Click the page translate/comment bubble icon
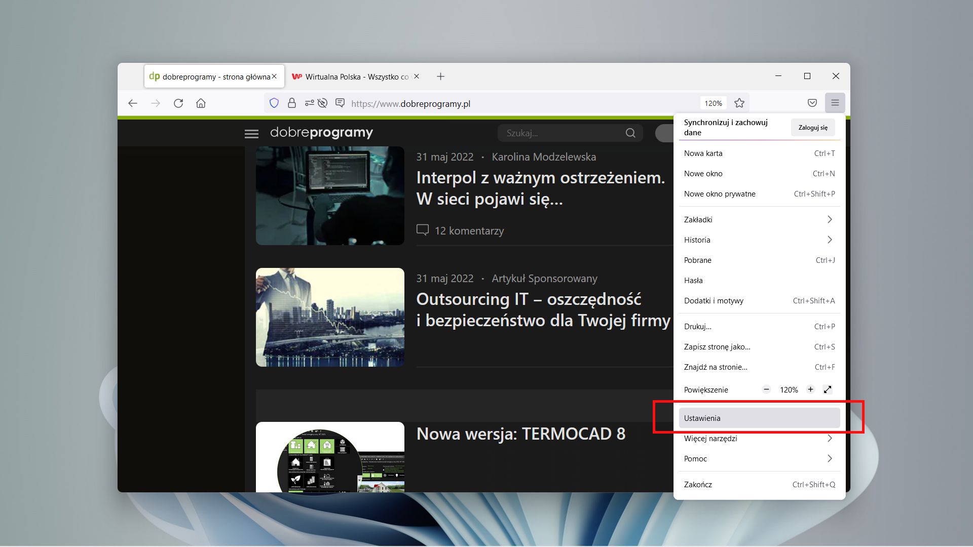Screen dimensions: 973x547 click(x=340, y=103)
